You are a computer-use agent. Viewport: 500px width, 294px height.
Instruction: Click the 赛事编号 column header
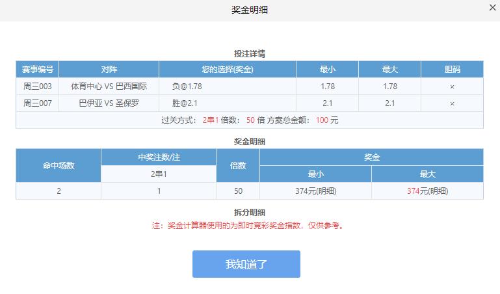point(37,69)
